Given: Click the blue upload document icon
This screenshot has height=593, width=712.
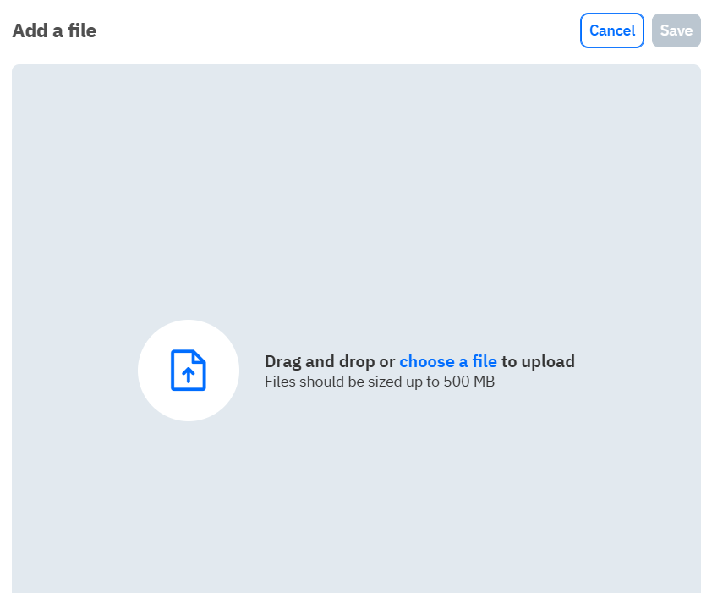Looking at the screenshot, I should tap(188, 370).
